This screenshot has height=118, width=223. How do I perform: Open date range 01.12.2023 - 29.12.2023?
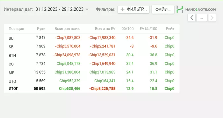[60, 9]
